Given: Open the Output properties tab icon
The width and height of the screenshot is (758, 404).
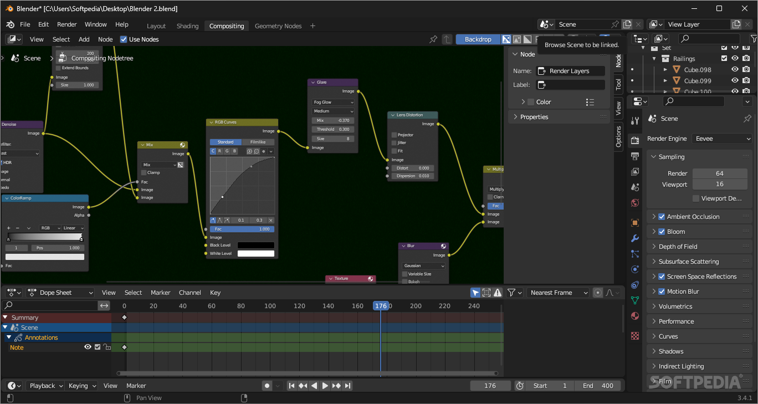Looking at the screenshot, I should 635,157.
